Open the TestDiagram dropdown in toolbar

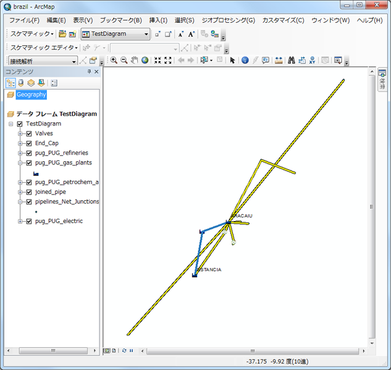[x=146, y=34]
